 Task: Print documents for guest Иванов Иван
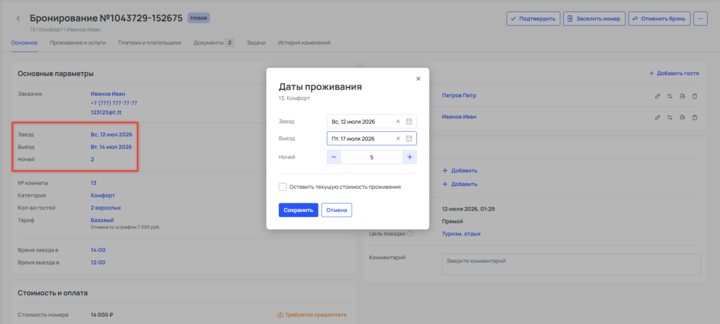(x=682, y=117)
